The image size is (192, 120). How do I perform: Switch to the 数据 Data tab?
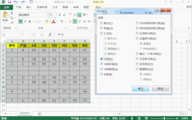65,7
